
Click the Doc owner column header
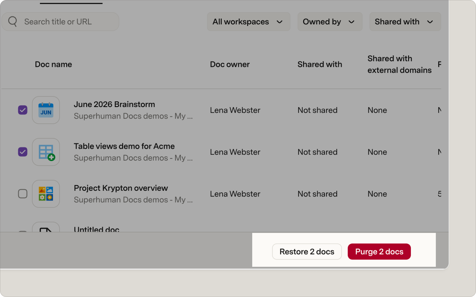[230, 64]
